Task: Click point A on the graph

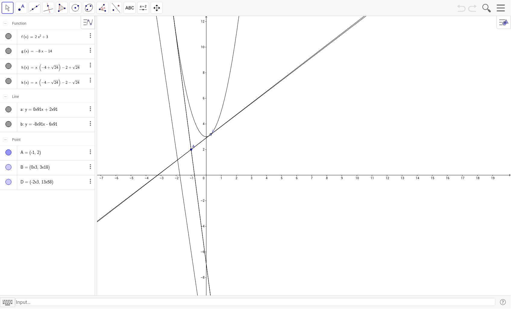Action: coord(191,149)
